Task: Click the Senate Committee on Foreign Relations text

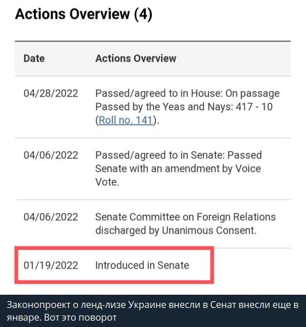Action: pos(185,217)
